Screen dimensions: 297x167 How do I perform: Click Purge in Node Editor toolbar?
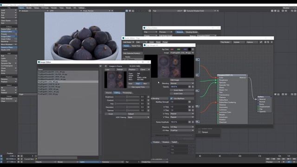click(165, 42)
